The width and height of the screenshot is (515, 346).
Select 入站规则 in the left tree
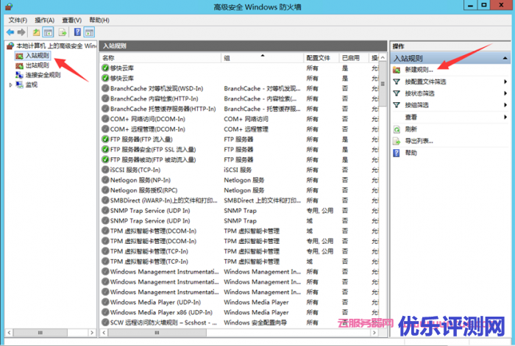[37, 56]
